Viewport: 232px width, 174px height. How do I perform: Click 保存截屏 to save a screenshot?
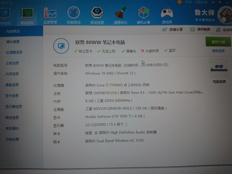tap(200, 29)
